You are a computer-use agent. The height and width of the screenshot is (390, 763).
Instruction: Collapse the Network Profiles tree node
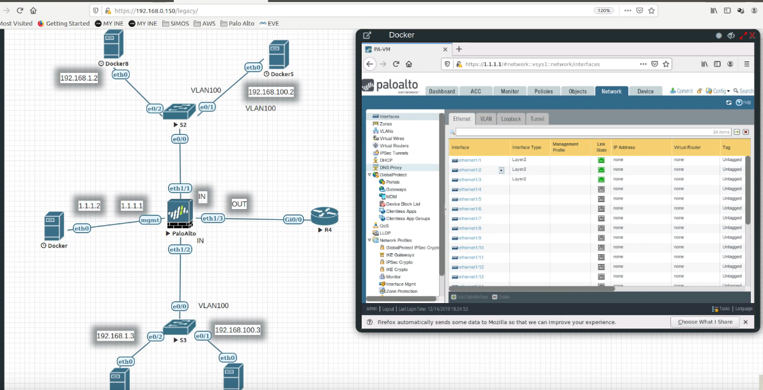pos(369,240)
